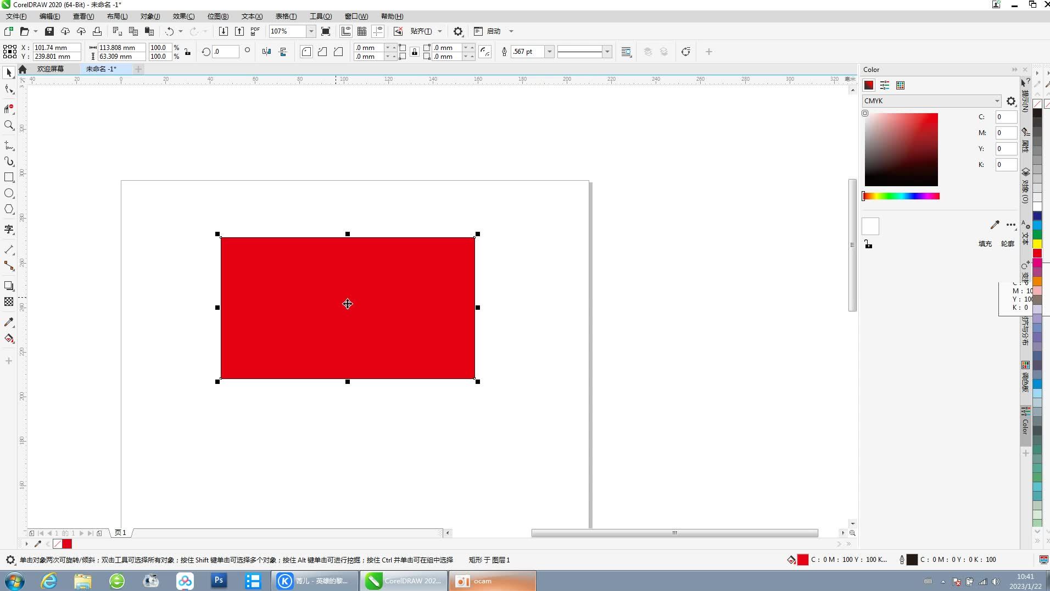
Task: Toggle the corner radius edit lock
Action: 415,52
